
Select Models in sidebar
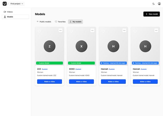tap(15, 17)
